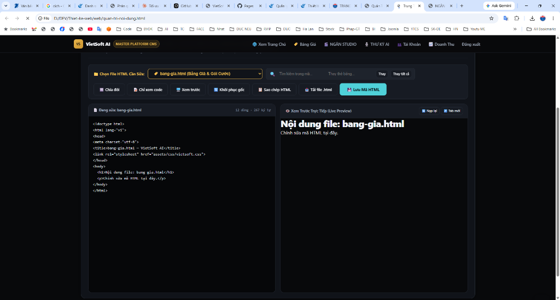Open the Youtu ME bookmarks folder
Viewport: 560px width, 300px height.
click(x=475, y=29)
